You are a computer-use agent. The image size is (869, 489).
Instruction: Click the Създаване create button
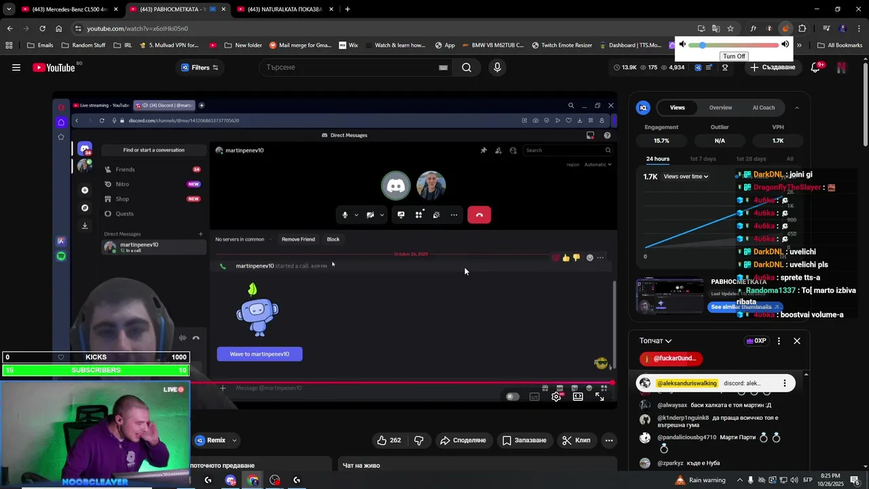pos(772,67)
